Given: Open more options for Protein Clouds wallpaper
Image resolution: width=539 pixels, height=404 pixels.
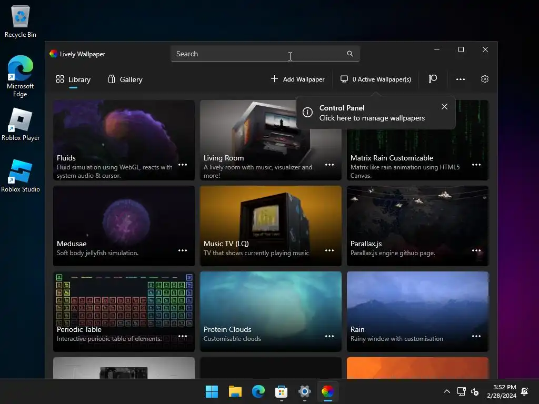Looking at the screenshot, I should point(330,336).
